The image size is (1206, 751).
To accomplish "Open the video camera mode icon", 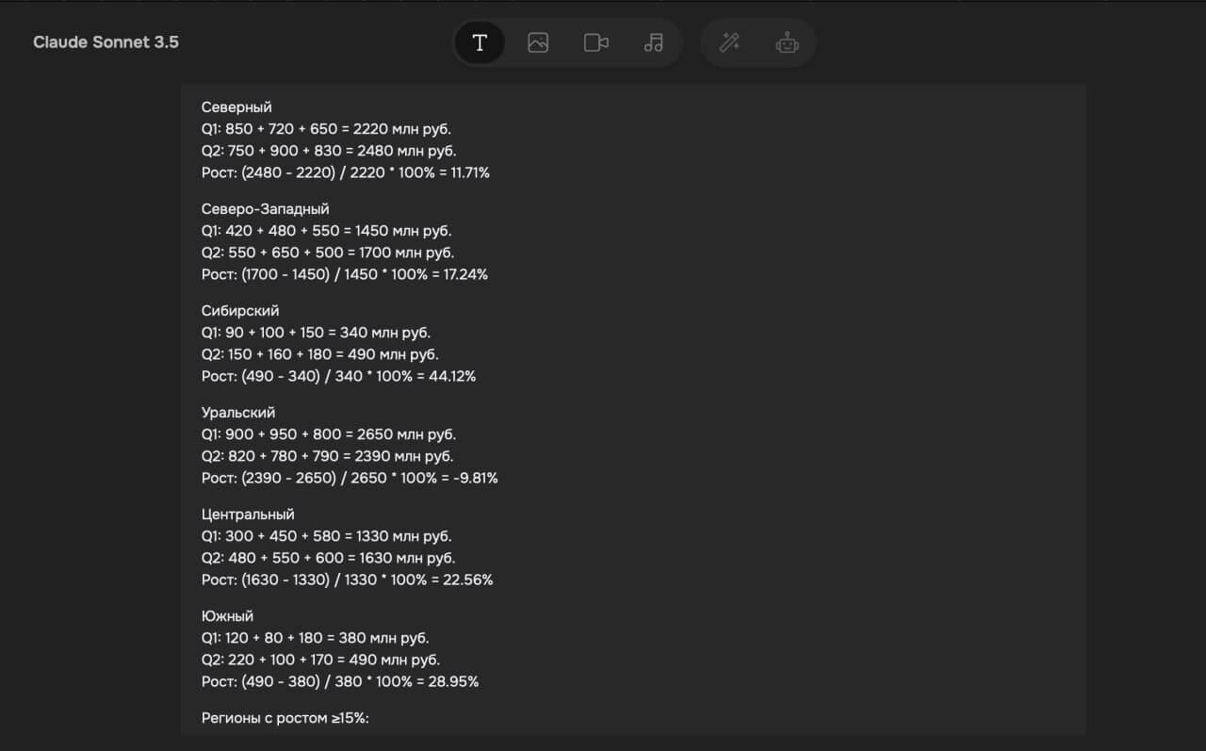I will (x=595, y=42).
